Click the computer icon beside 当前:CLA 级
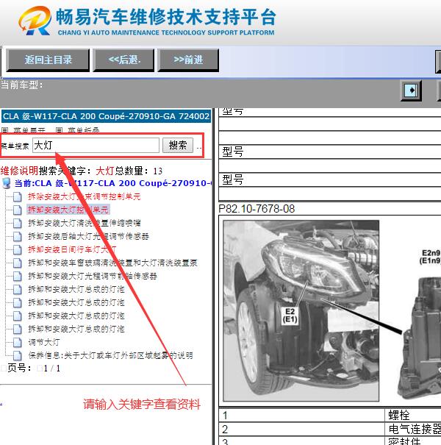This screenshot has height=445, width=441. 6,183
